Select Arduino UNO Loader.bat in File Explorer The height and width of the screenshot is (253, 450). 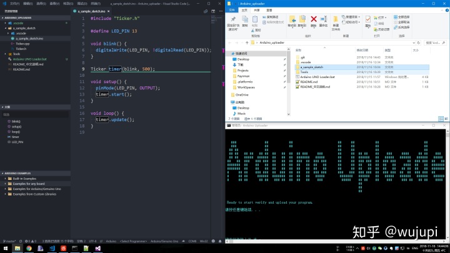(317, 77)
